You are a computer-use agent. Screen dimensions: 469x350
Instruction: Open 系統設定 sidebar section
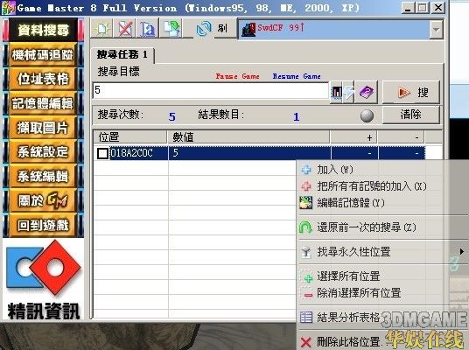click(43, 152)
